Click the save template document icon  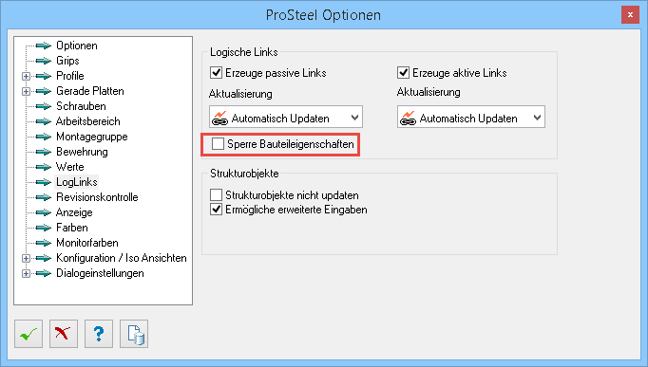[134, 334]
